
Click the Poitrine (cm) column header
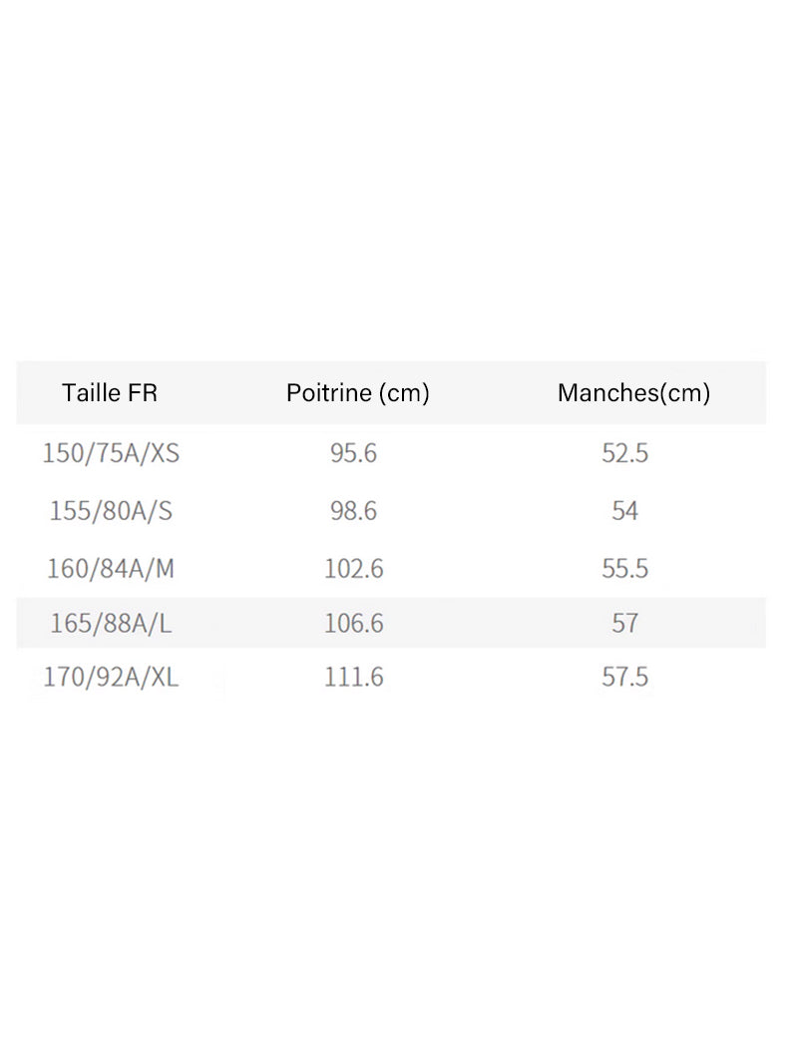tap(358, 393)
